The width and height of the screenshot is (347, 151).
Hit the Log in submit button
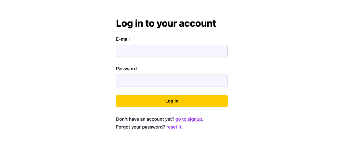point(172,101)
